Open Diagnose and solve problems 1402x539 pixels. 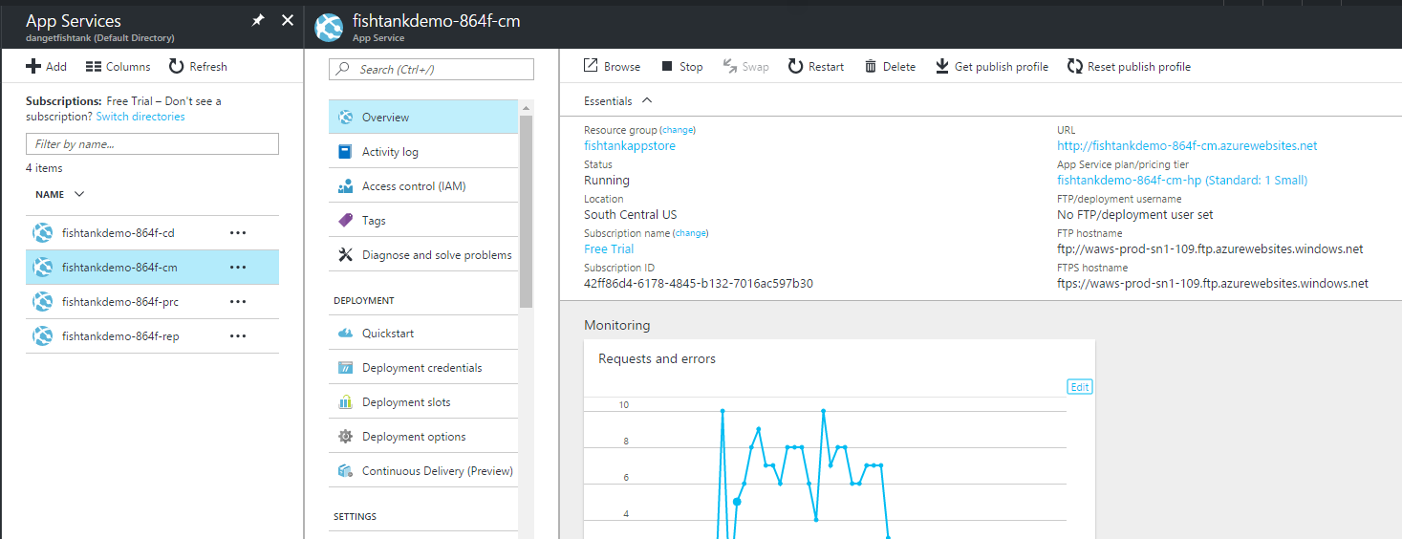[423, 255]
